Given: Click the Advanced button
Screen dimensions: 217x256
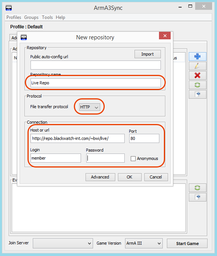Looking at the screenshot, I should point(100,177).
